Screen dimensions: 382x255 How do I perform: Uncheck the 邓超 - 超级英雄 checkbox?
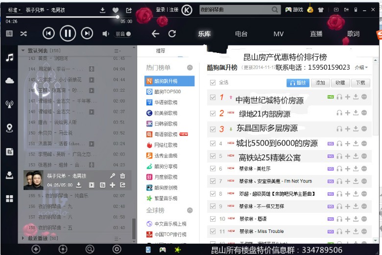(213, 194)
